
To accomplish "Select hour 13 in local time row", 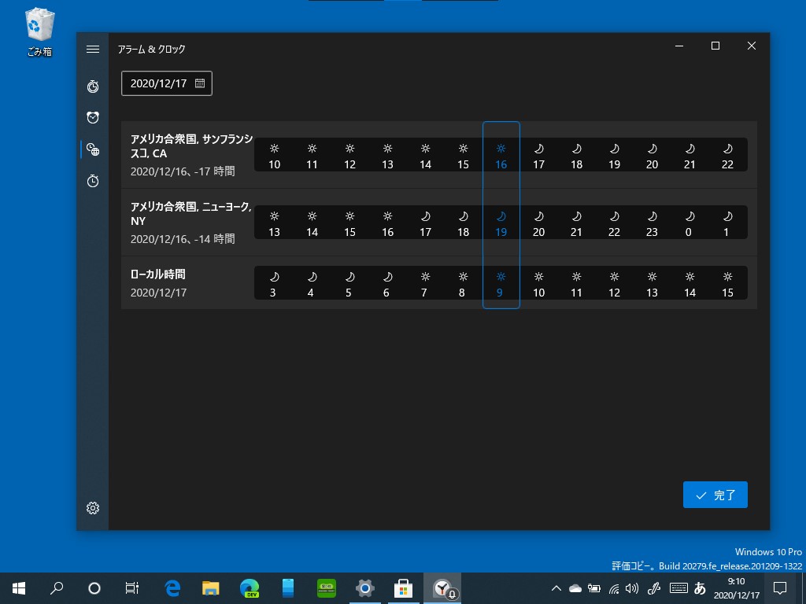I will coord(652,285).
